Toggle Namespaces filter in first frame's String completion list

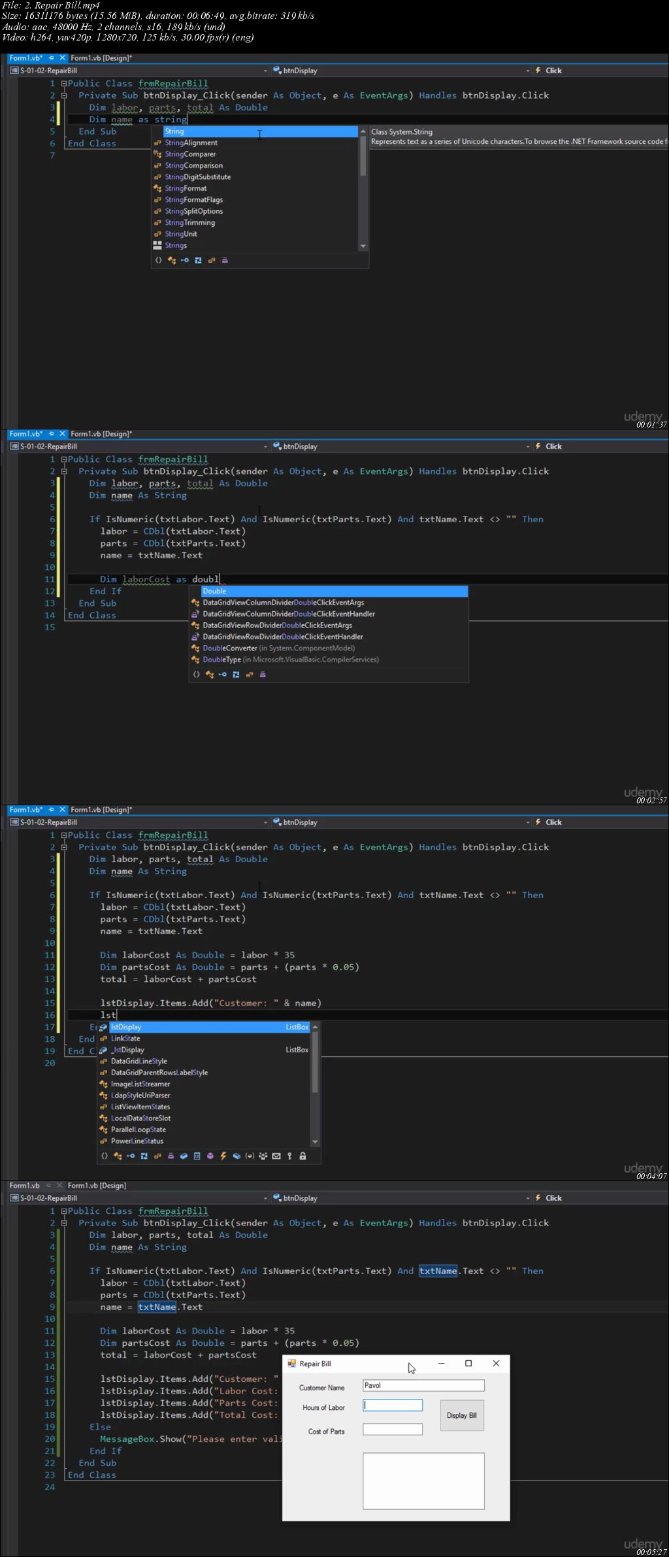(158, 260)
